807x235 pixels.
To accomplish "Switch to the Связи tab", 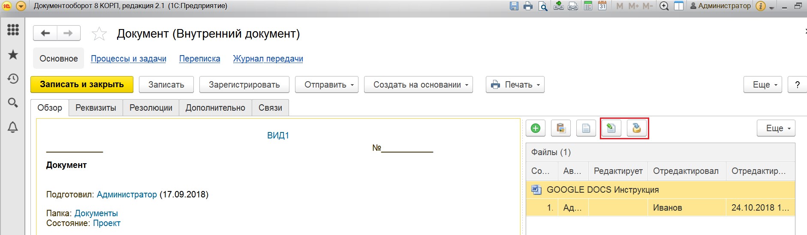I will pos(270,108).
